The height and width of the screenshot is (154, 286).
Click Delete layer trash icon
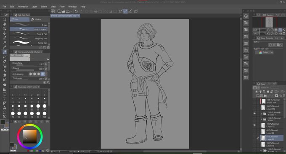284,95
